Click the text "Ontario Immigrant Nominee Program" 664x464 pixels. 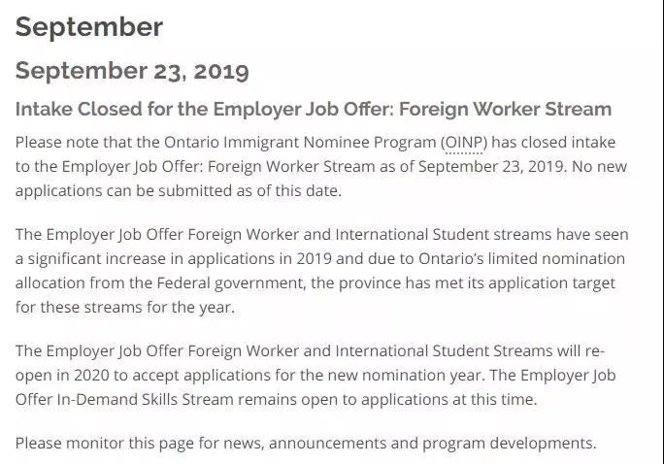click(300, 143)
